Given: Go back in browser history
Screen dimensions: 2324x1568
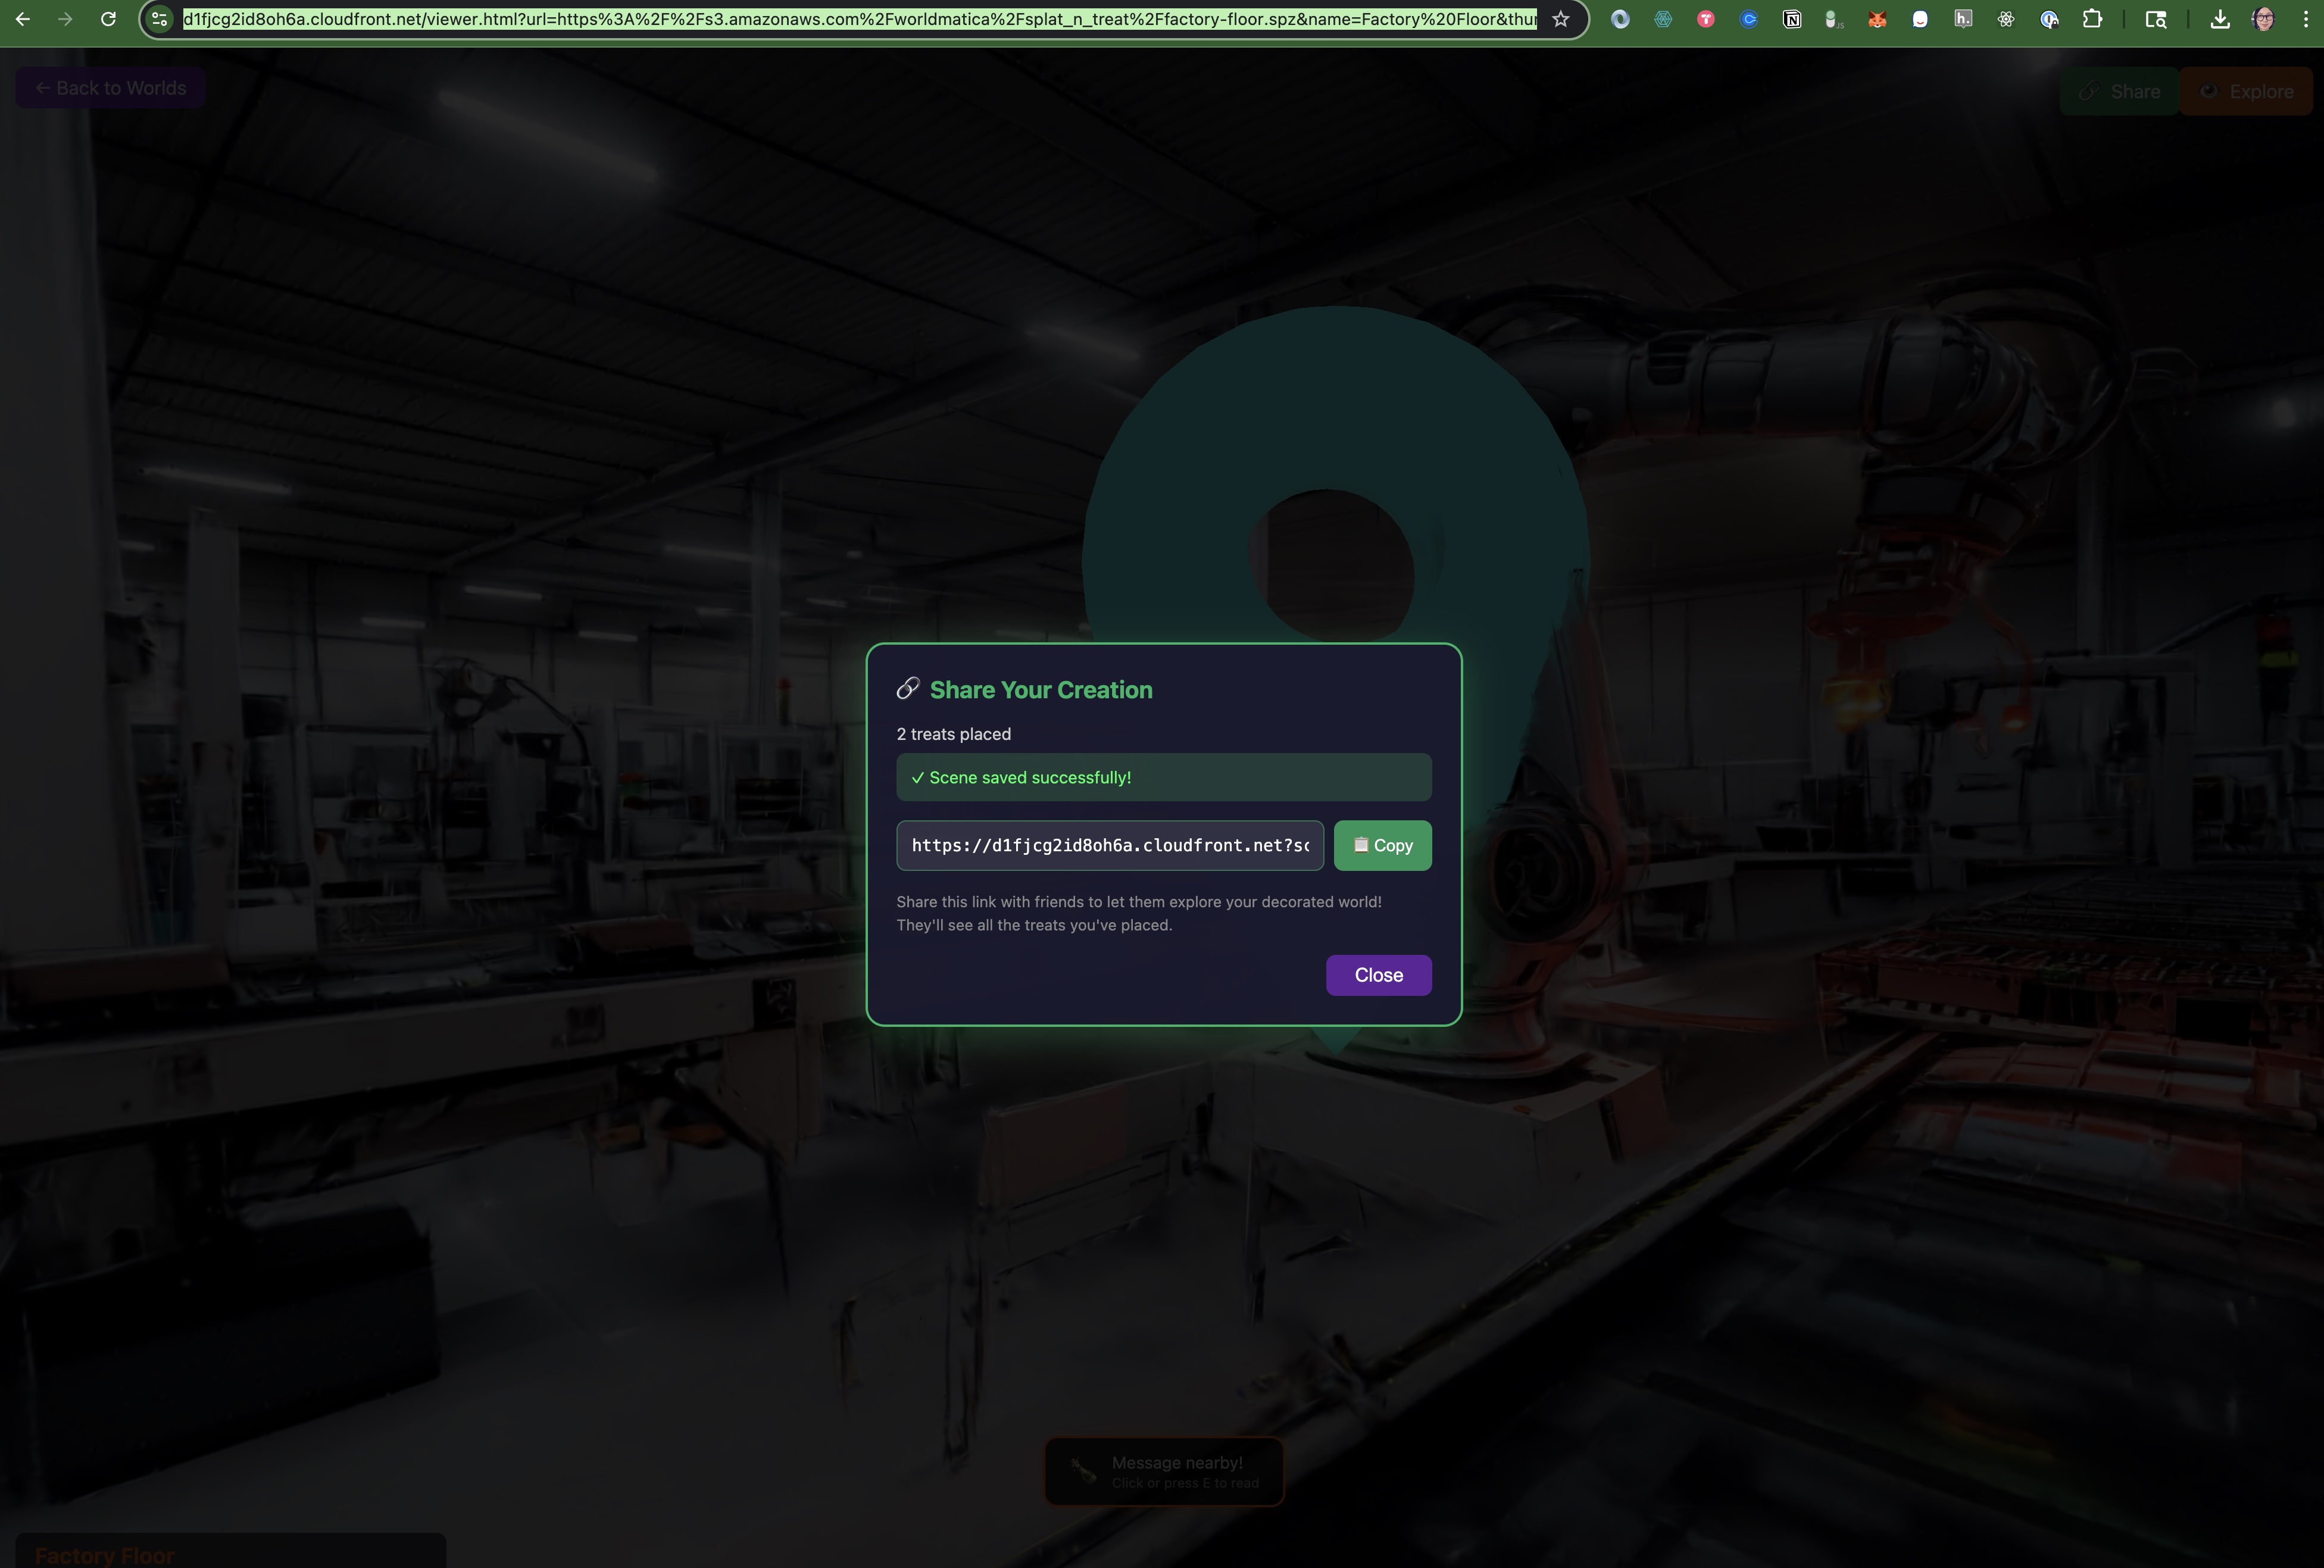Looking at the screenshot, I should (x=22, y=19).
